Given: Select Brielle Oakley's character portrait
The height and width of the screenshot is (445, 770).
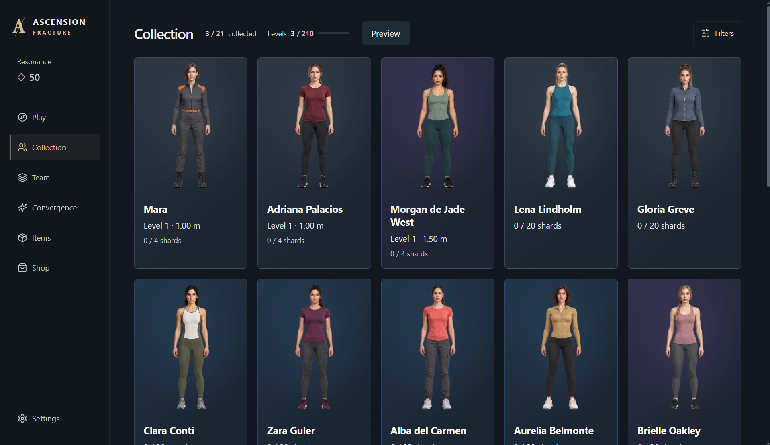Looking at the screenshot, I should [684, 347].
